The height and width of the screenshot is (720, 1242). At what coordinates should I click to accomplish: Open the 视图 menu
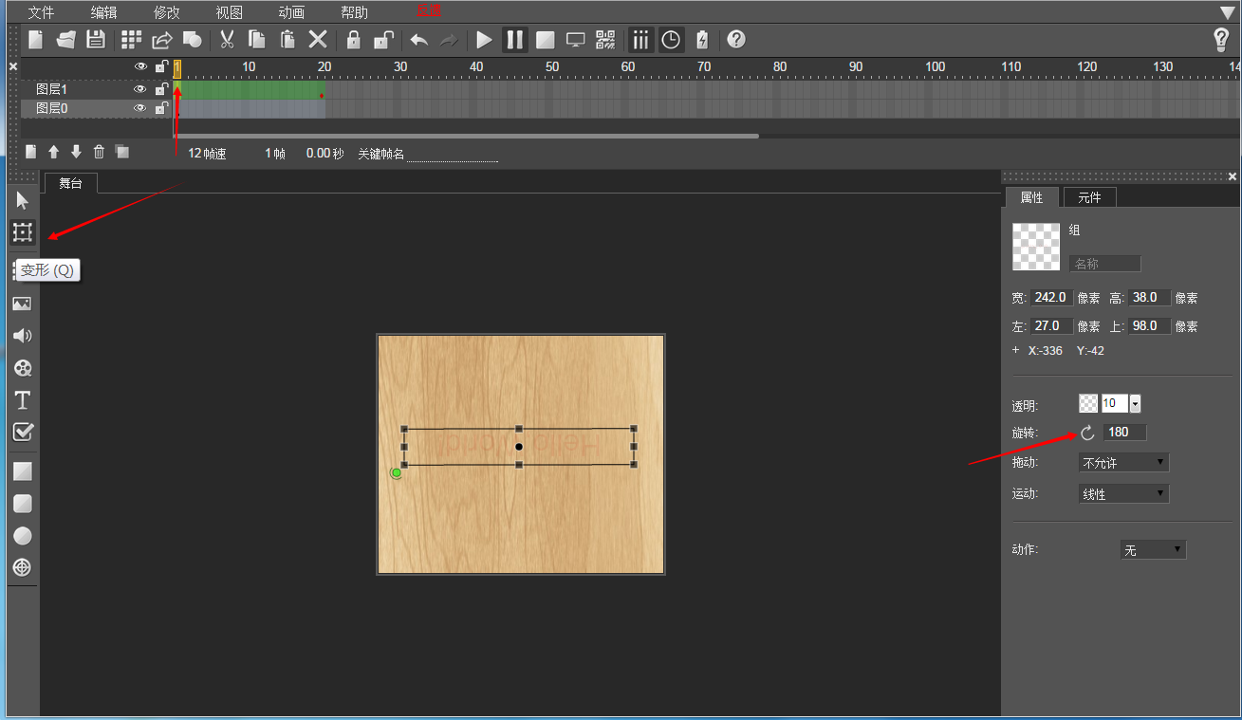[x=229, y=12]
